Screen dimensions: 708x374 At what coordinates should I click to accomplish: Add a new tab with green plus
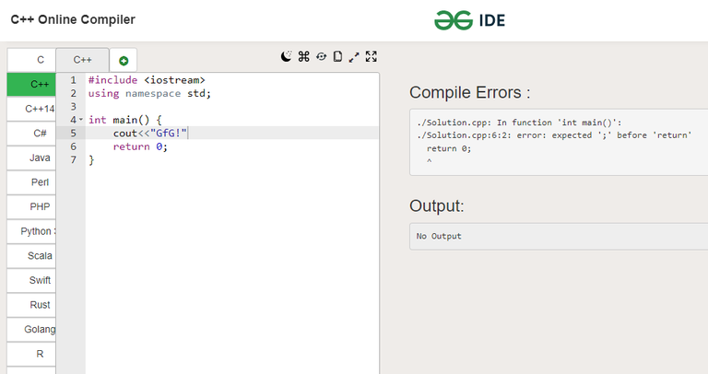(124, 61)
